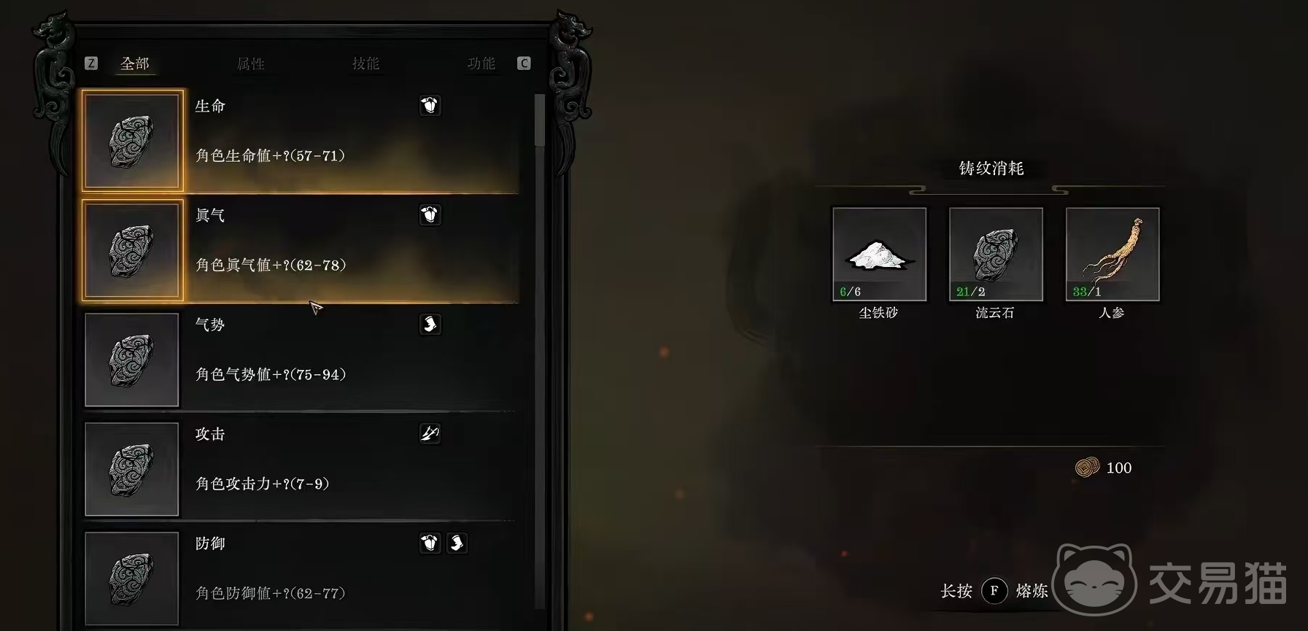The width and height of the screenshot is (1308, 631).
Task: Click the 气势 rune stone icon
Action: (x=132, y=360)
